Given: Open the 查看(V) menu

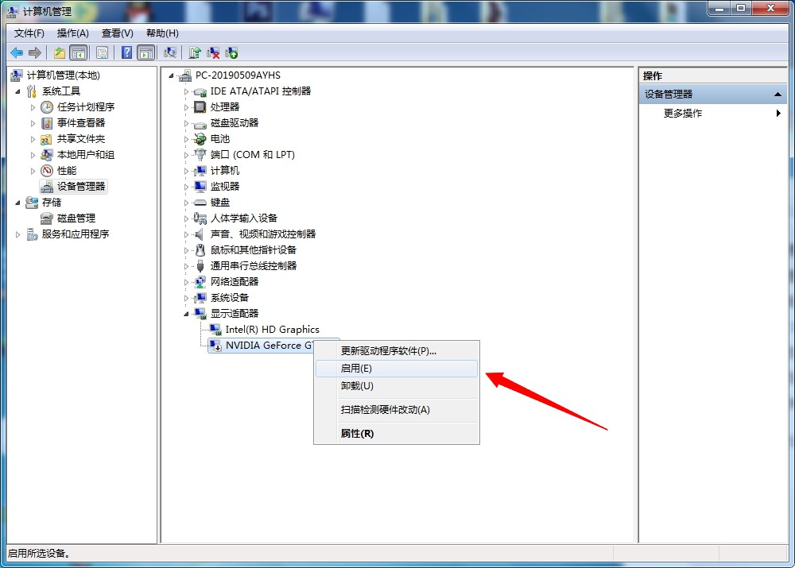Looking at the screenshot, I should [117, 33].
